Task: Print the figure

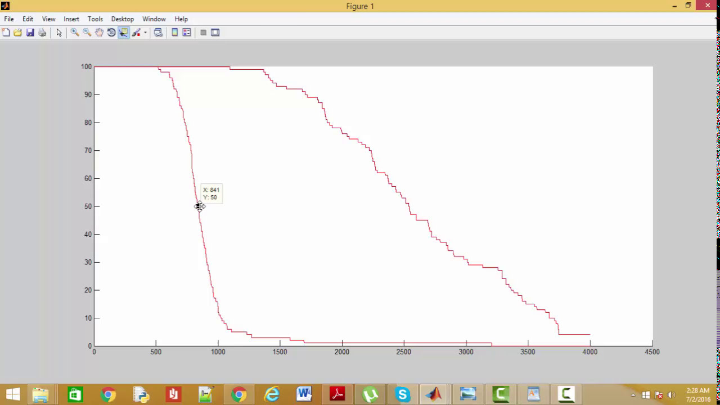Action: point(42,33)
